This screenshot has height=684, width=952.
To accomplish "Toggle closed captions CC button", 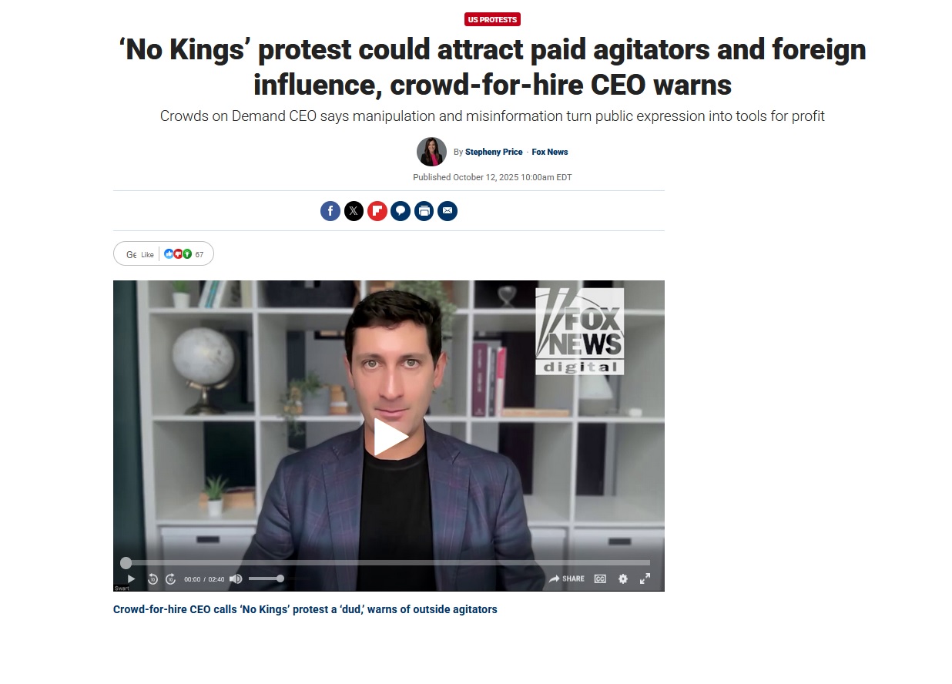I will [x=600, y=578].
